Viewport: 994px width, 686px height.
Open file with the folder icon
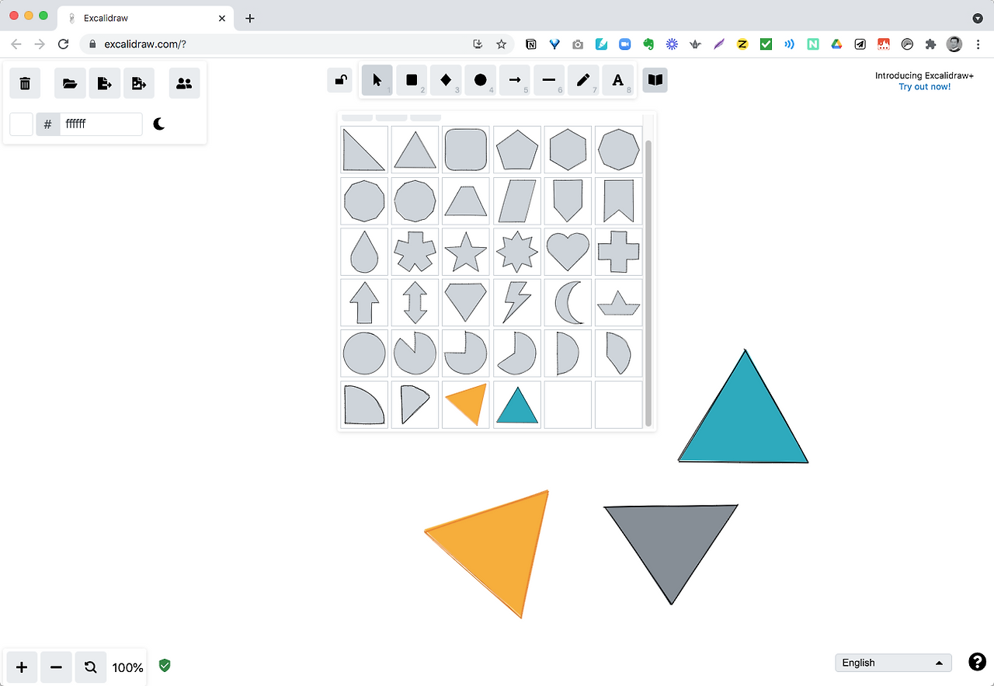[70, 83]
